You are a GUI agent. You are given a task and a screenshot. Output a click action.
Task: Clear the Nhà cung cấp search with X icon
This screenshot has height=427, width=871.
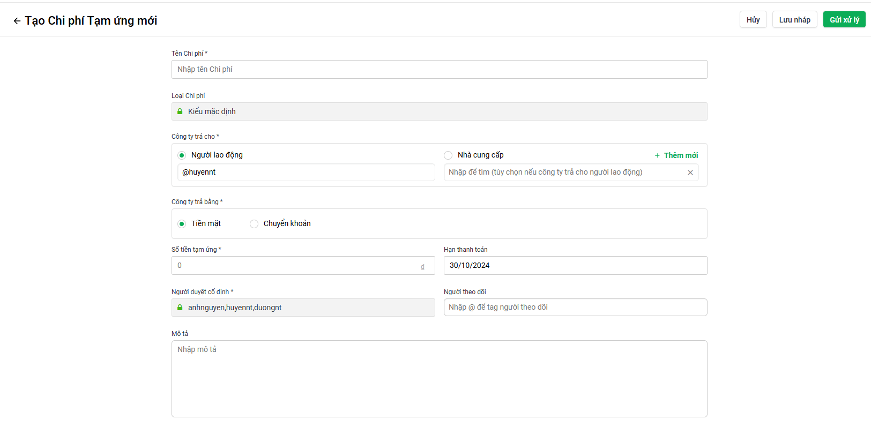click(690, 173)
